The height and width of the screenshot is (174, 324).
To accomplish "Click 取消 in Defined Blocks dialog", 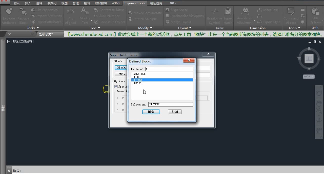I will pyautogui.click(x=175, y=112).
